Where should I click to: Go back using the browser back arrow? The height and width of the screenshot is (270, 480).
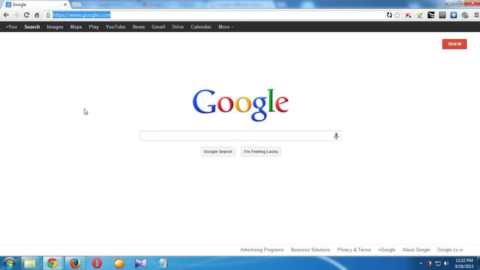(x=6, y=15)
